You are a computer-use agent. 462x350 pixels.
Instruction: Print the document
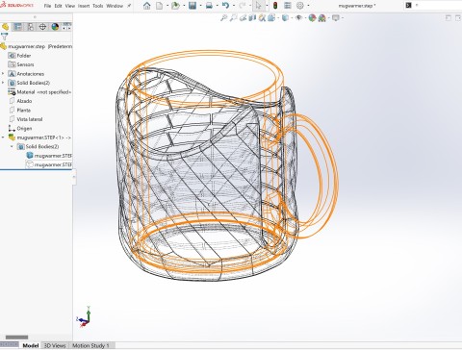tap(209, 6)
